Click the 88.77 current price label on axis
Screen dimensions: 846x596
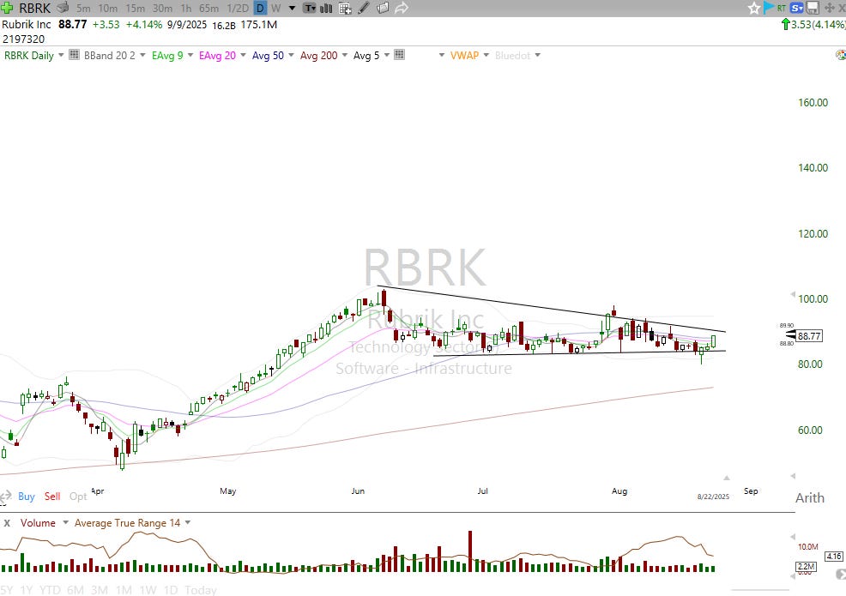pos(809,336)
